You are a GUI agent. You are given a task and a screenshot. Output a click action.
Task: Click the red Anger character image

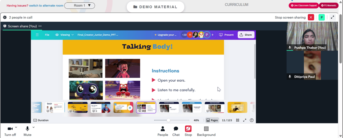point(122,90)
